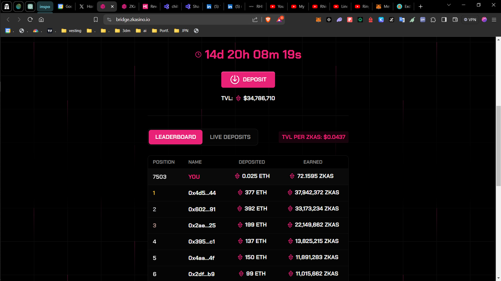Open the browser profile avatar
Image resolution: width=501 pixels, height=281 pixels.
click(x=484, y=20)
